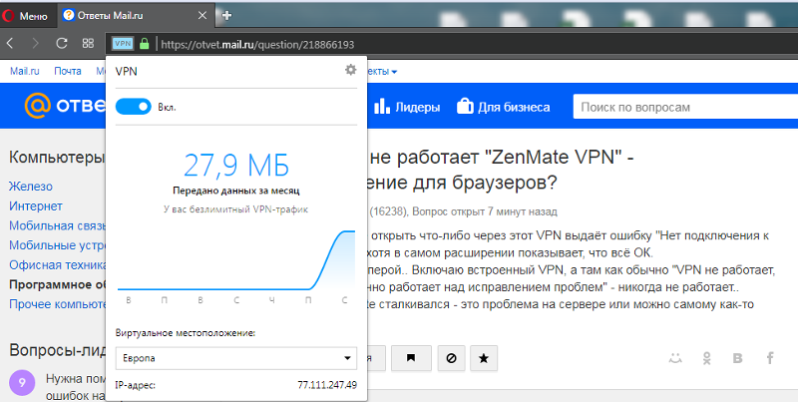Switch to the Ответы Mail.ru tab
The height and width of the screenshot is (402, 798).
[x=135, y=16]
